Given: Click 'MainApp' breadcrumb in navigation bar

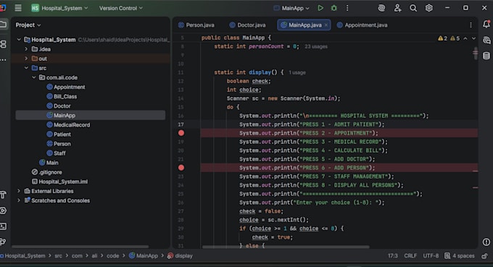Looking at the screenshot, I should click(x=144, y=256).
